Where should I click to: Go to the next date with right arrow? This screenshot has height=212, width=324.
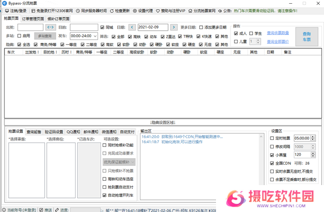click(174, 27)
